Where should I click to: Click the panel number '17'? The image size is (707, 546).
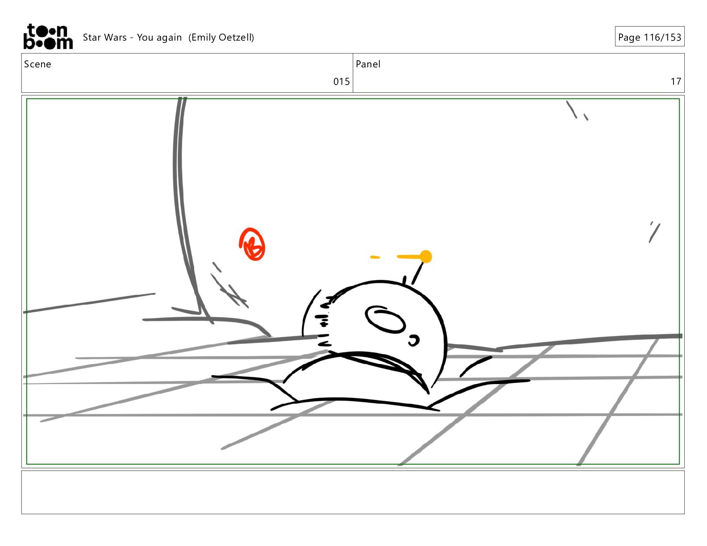pos(676,82)
